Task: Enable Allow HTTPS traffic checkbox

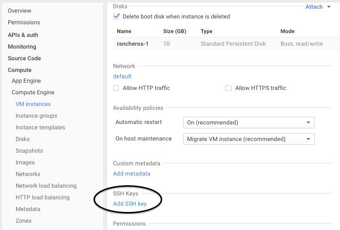Action: point(228,88)
